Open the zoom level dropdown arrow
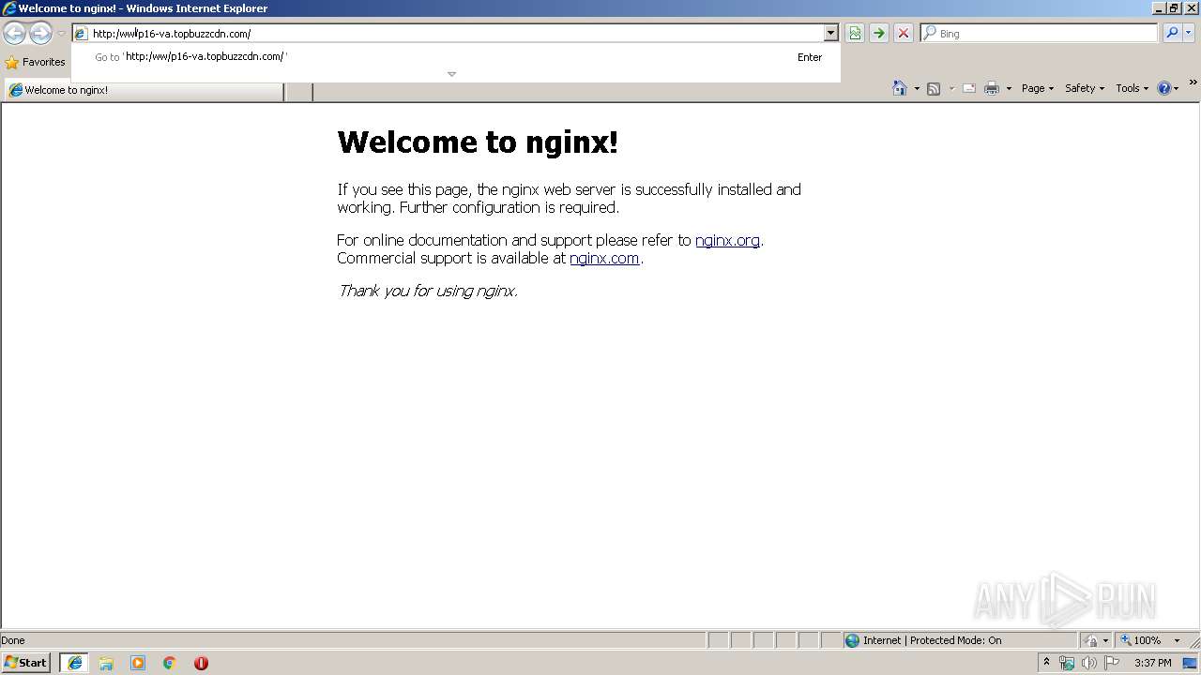Image resolution: width=1201 pixels, height=675 pixels. pyautogui.click(x=1177, y=640)
